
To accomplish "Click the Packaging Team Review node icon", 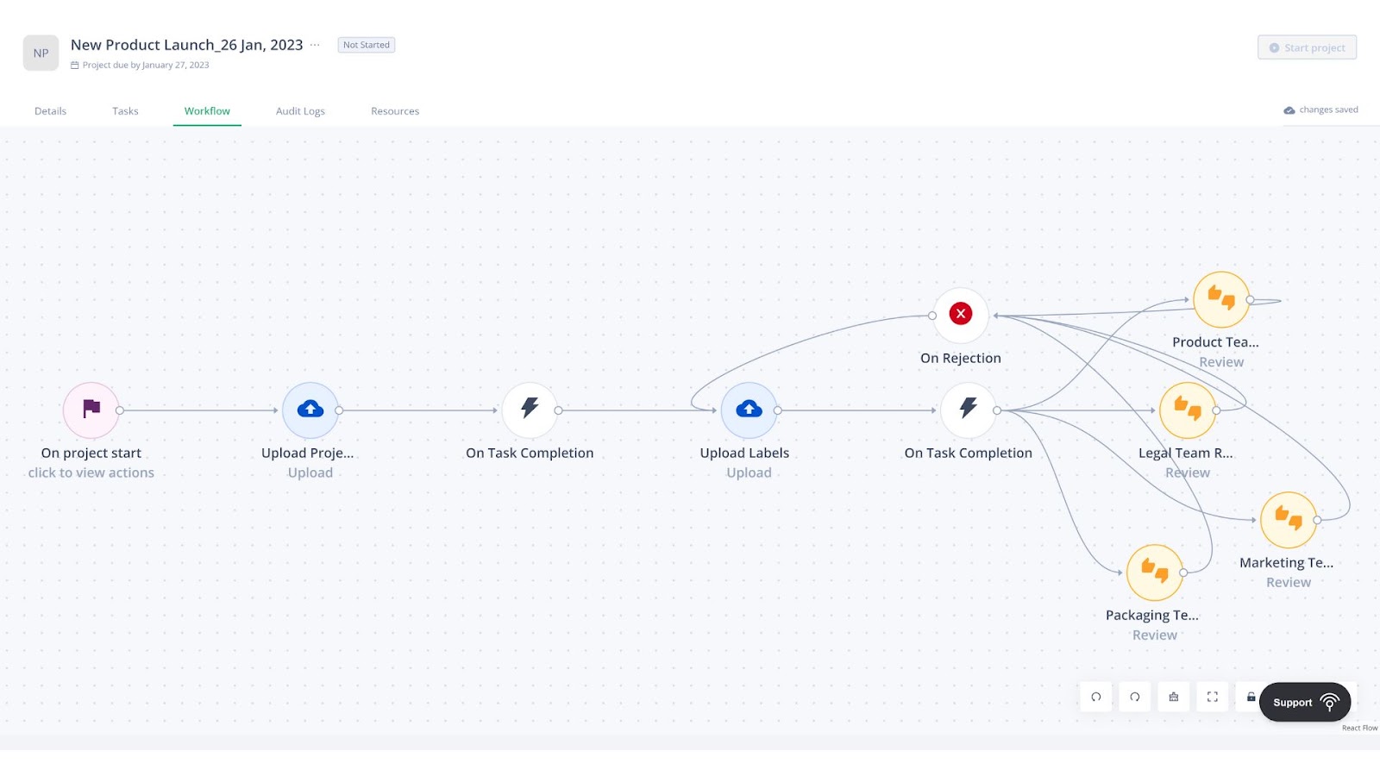I will pyautogui.click(x=1154, y=572).
